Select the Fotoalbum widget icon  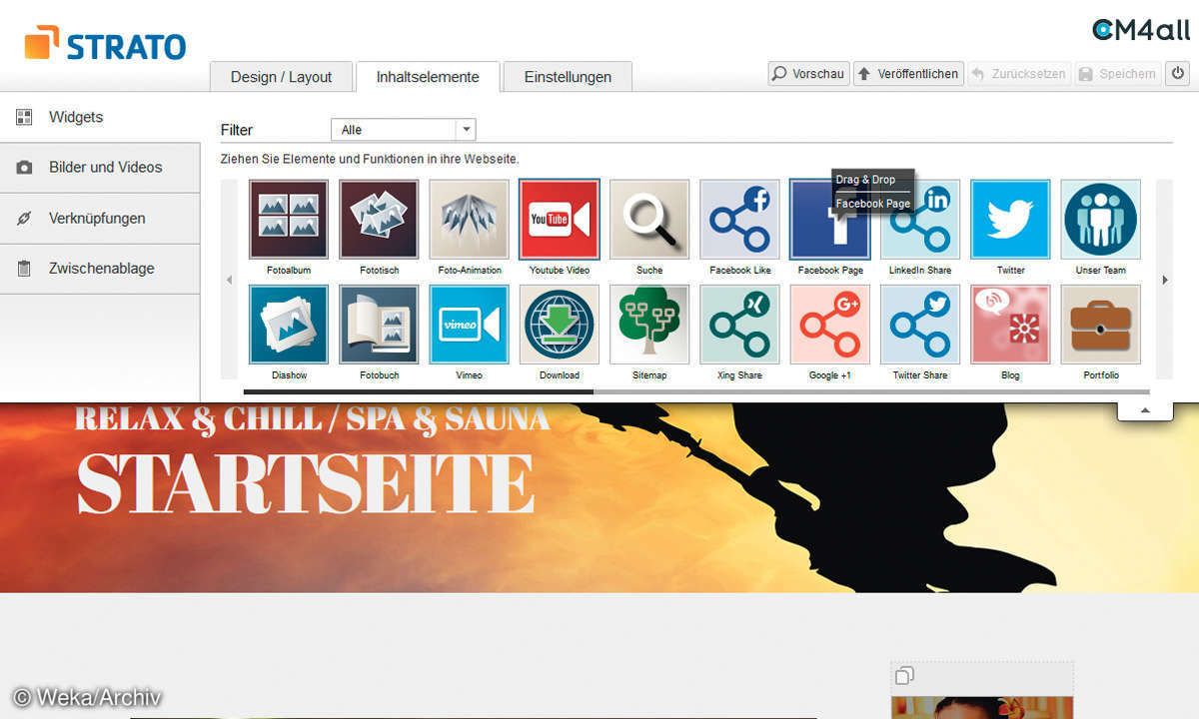pos(289,219)
